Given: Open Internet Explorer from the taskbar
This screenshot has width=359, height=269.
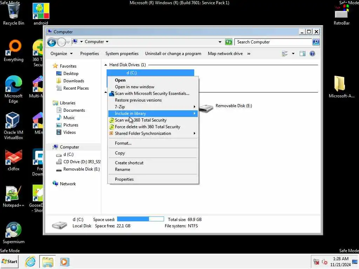Looking at the screenshot, I should (x=30, y=261).
